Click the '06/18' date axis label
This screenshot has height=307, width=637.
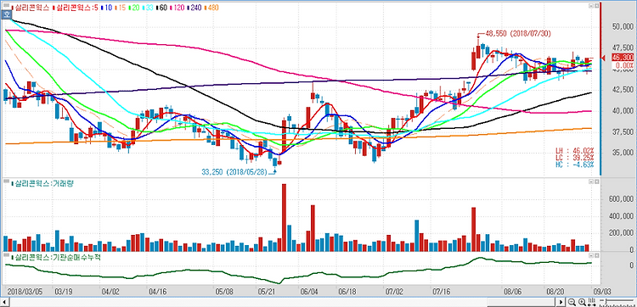coord(347,291)
